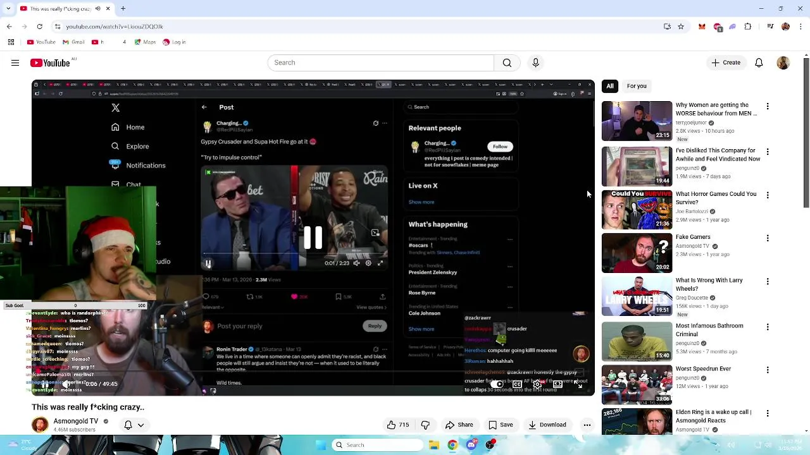Open File Explorer from the taskbar
Viewport: 810px width, 455px height.
pos(434,445)
